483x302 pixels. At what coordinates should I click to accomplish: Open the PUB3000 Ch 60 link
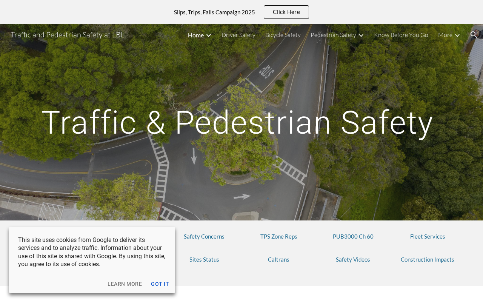[x=353, y=237]
